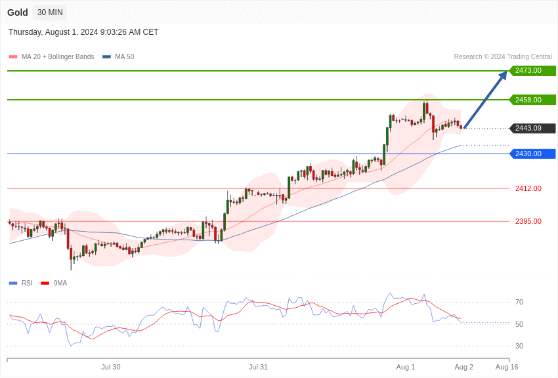Click the RSI legend label
558x378 pixels.
coord(27,283)
